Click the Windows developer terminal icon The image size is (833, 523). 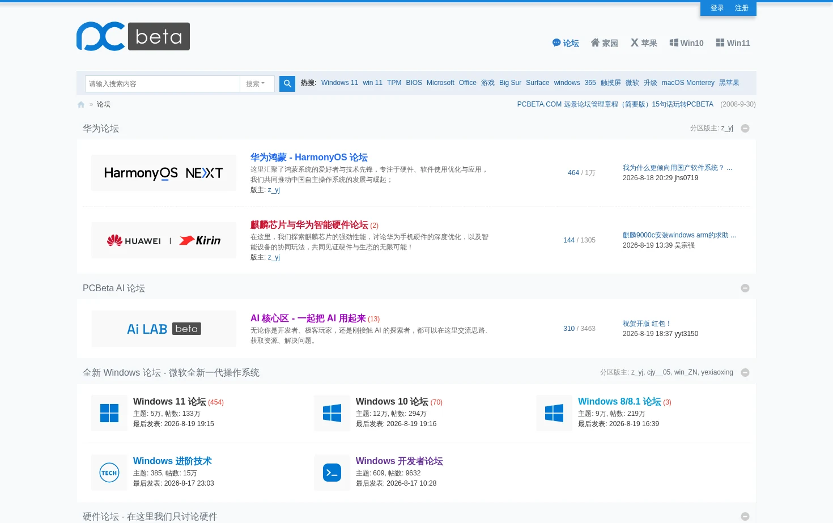332,473
